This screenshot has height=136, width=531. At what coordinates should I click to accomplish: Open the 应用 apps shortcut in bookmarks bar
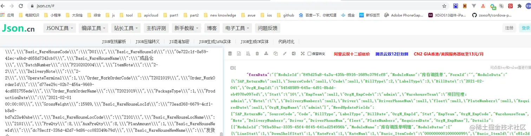click(7, 15)
